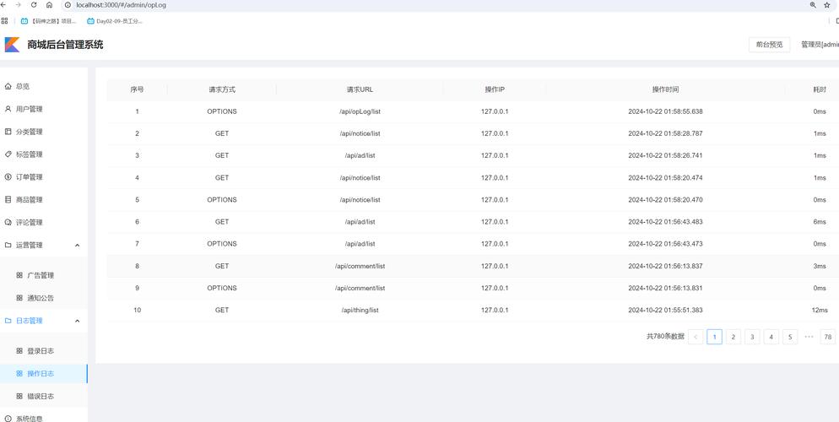Click the 前台预览 button
The width and height of the screenshot is (839, 422).
coord(769,45)
